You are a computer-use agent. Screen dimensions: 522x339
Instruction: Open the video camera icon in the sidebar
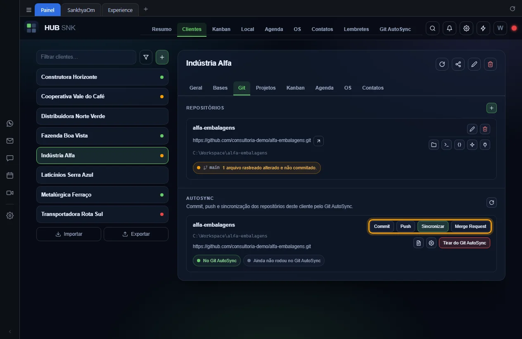tap(10, 193)
